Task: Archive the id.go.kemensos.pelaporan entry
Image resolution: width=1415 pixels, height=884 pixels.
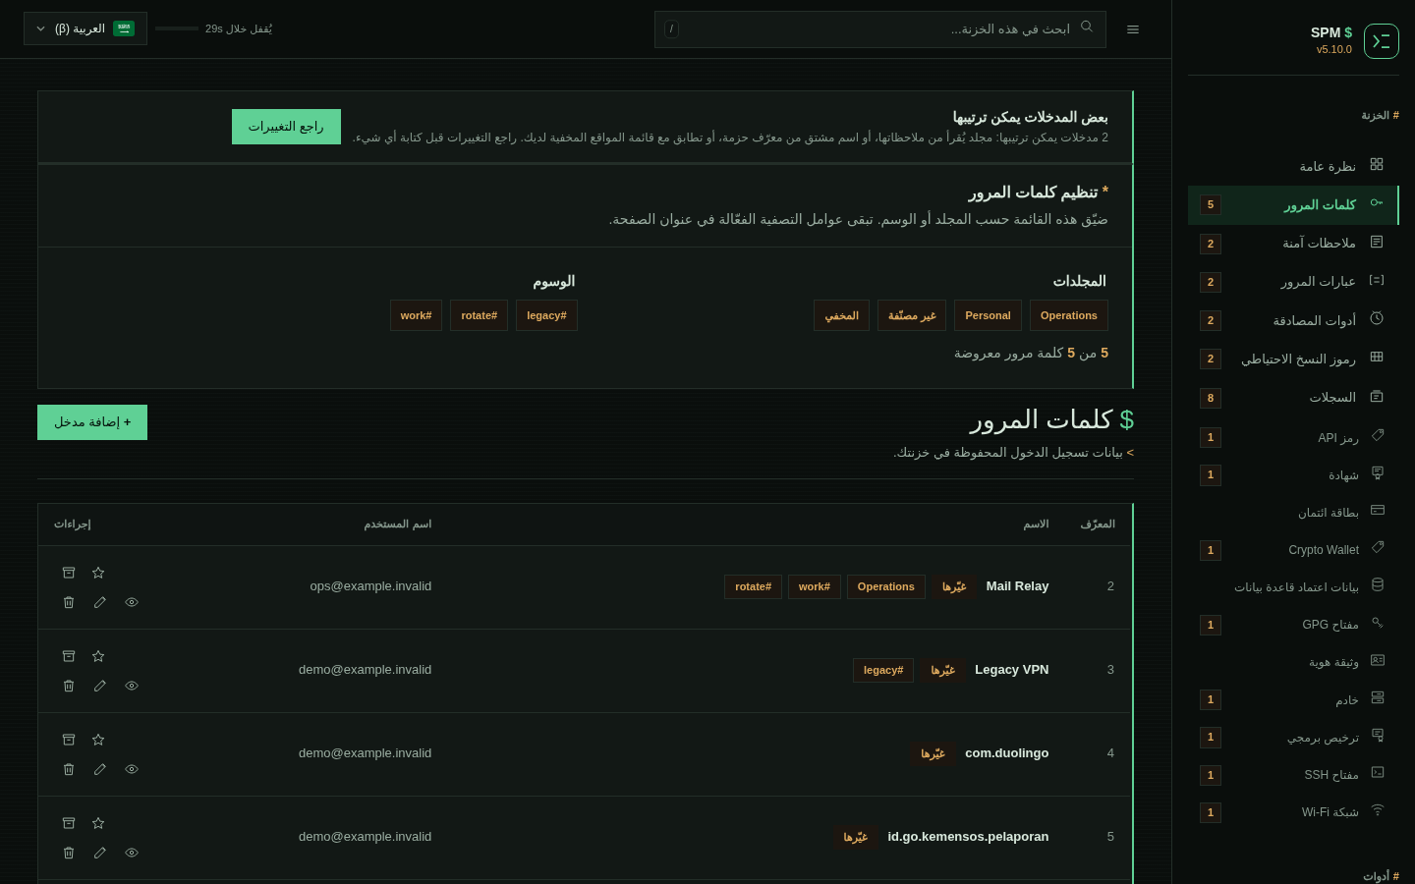Action: point(69,823)
